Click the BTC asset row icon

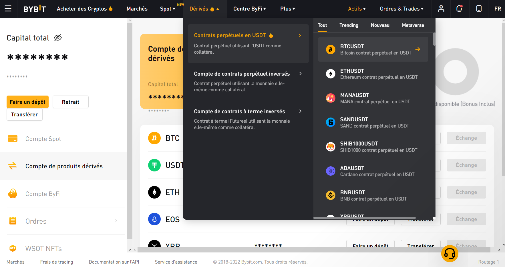(154, 138)
